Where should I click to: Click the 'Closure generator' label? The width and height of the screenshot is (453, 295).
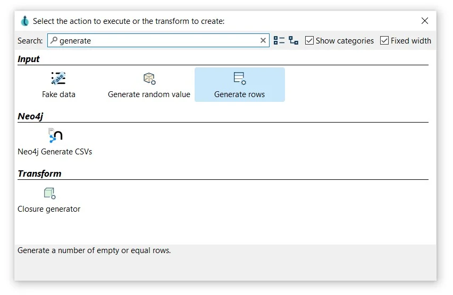pyautogui.click(x=49, y=209)
